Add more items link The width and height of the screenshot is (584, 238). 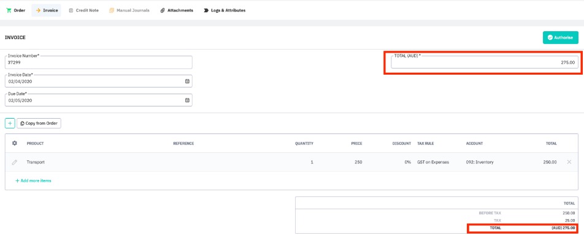(33, 181)
